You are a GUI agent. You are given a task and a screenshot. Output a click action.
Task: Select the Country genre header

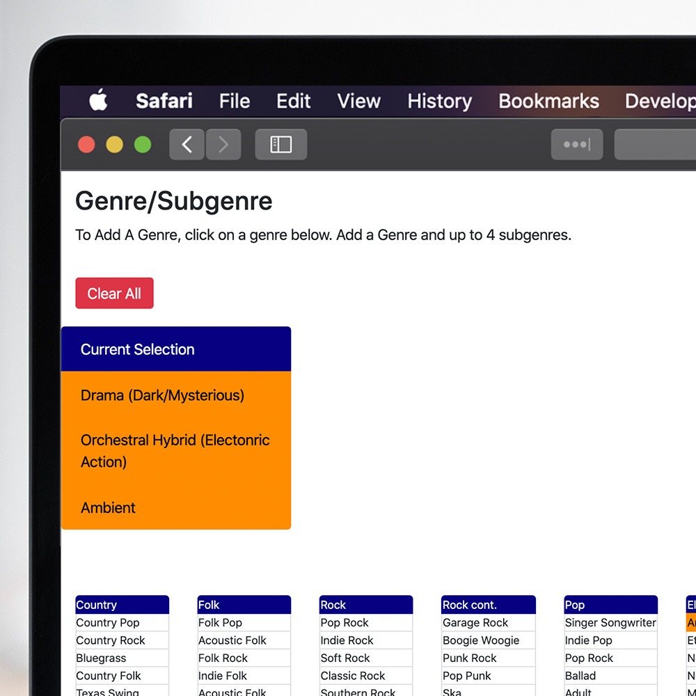tap(122, 605)
